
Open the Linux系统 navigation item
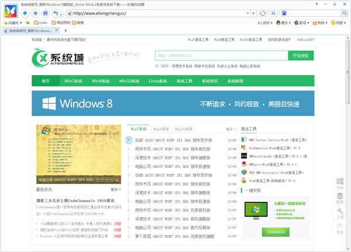click(158, 81)
